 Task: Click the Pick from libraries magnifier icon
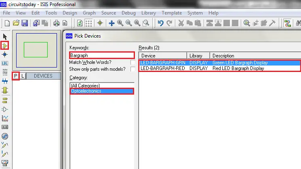pos(247,23)
